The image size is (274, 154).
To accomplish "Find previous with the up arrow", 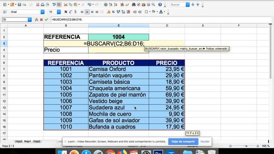I will (198, 5).
